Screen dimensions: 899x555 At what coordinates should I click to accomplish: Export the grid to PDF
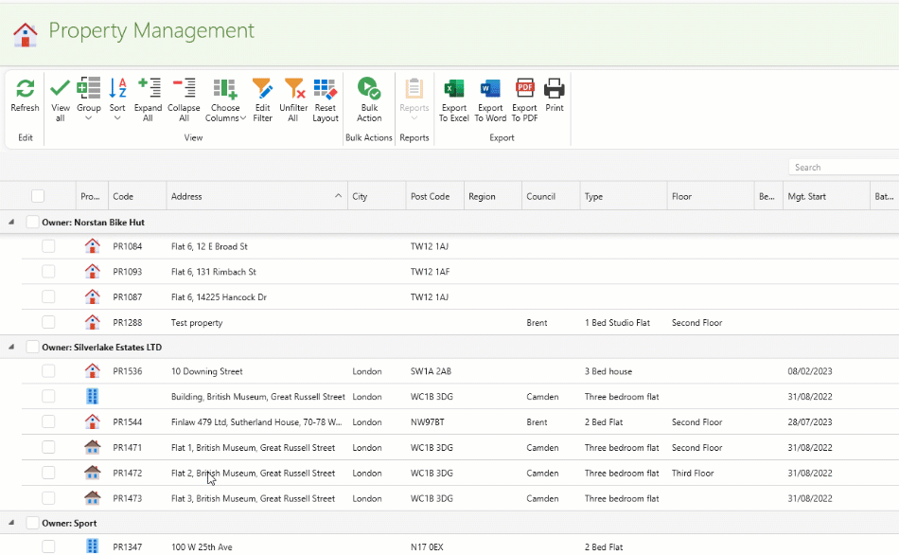click(x=524, y=89)
